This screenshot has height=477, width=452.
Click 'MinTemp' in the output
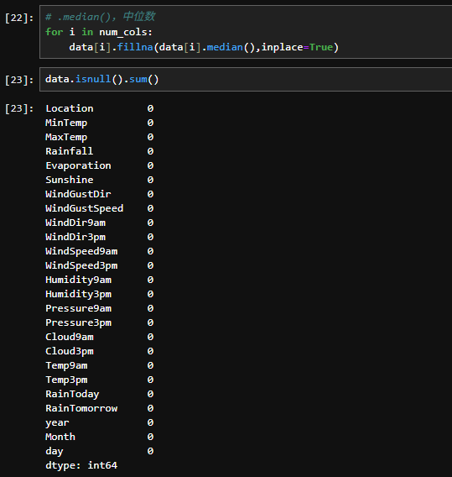pos(66,123)
